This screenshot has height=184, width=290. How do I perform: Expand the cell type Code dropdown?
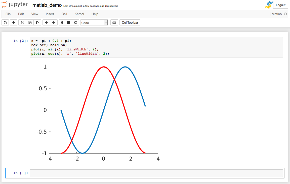click(94, 23)
